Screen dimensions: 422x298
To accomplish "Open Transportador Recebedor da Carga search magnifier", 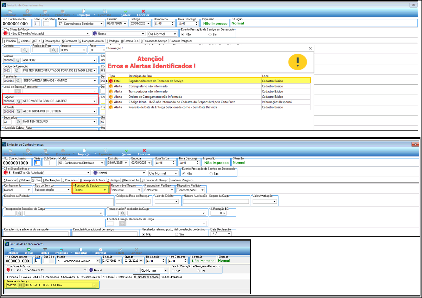I will coord(123,213).
